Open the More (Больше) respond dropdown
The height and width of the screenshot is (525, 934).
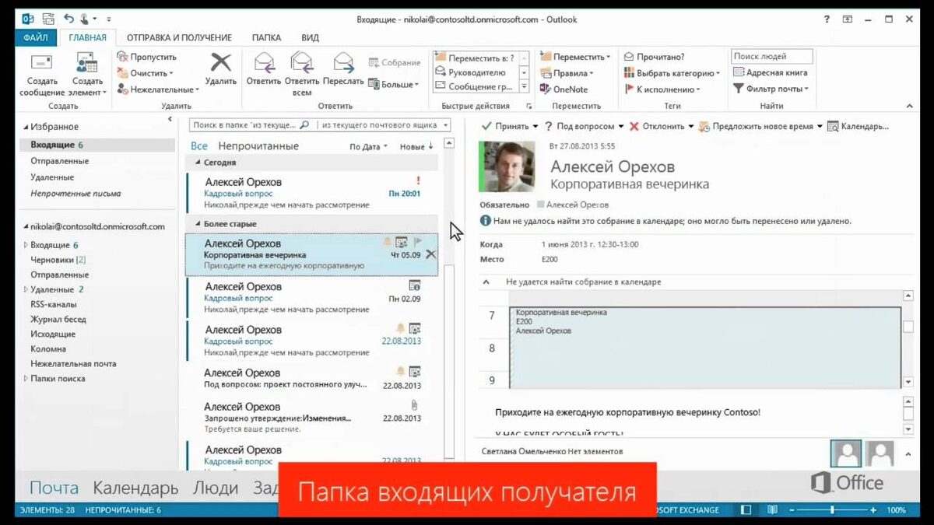394,84
